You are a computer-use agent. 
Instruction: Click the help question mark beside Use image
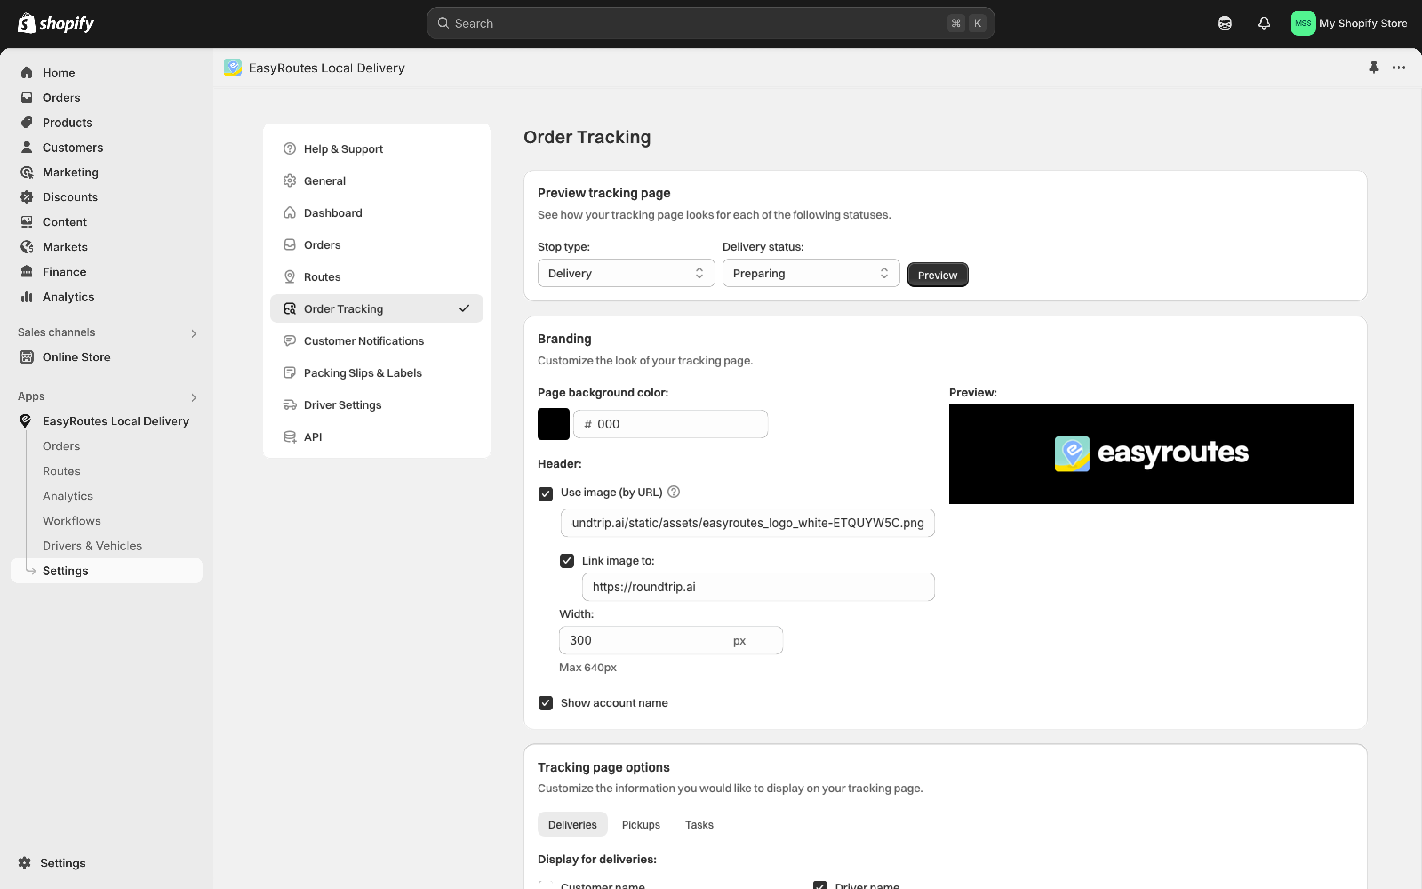tap(674, 492)
